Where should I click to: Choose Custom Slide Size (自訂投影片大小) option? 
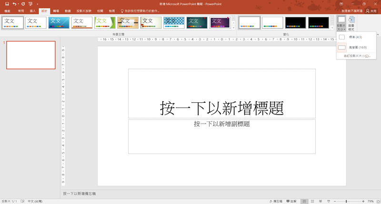point(357,56)
